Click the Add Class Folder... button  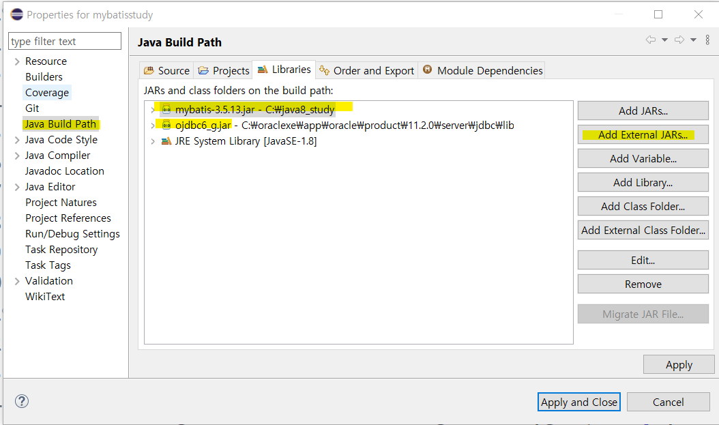tap(643, 206)
